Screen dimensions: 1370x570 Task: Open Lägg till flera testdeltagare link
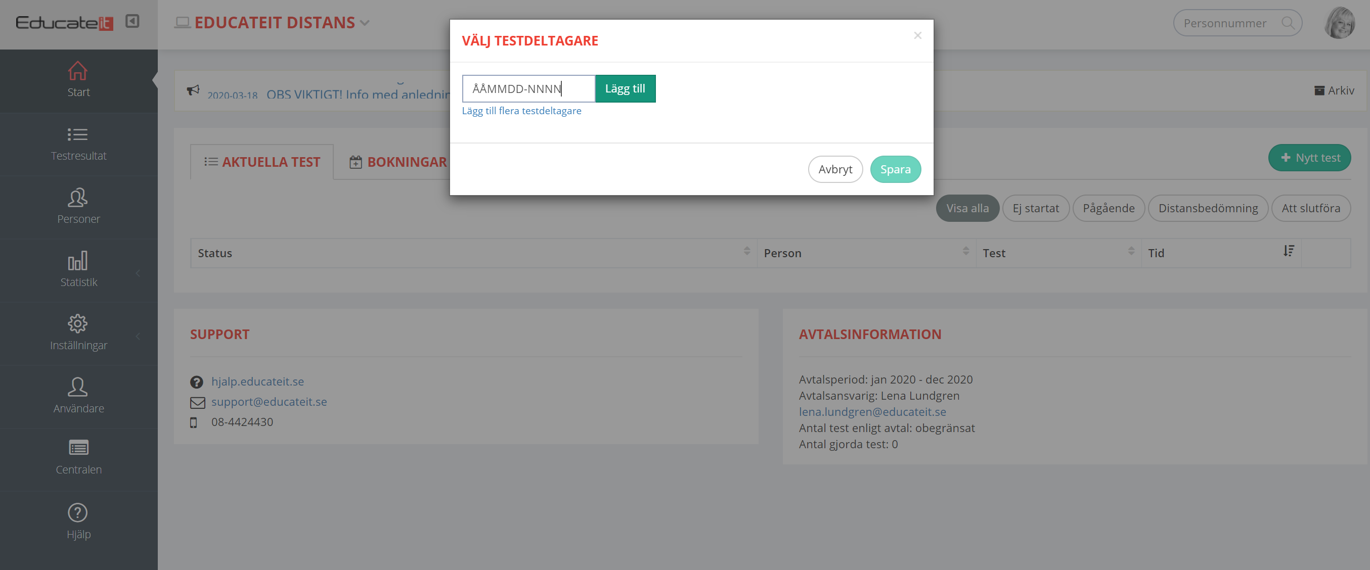click(x=522, y=111)
